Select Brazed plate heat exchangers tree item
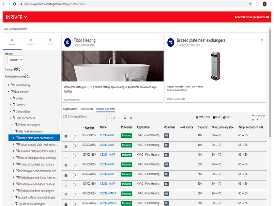Screen dimensions: 274x206 pyautogui.click(x=34, y=138)
